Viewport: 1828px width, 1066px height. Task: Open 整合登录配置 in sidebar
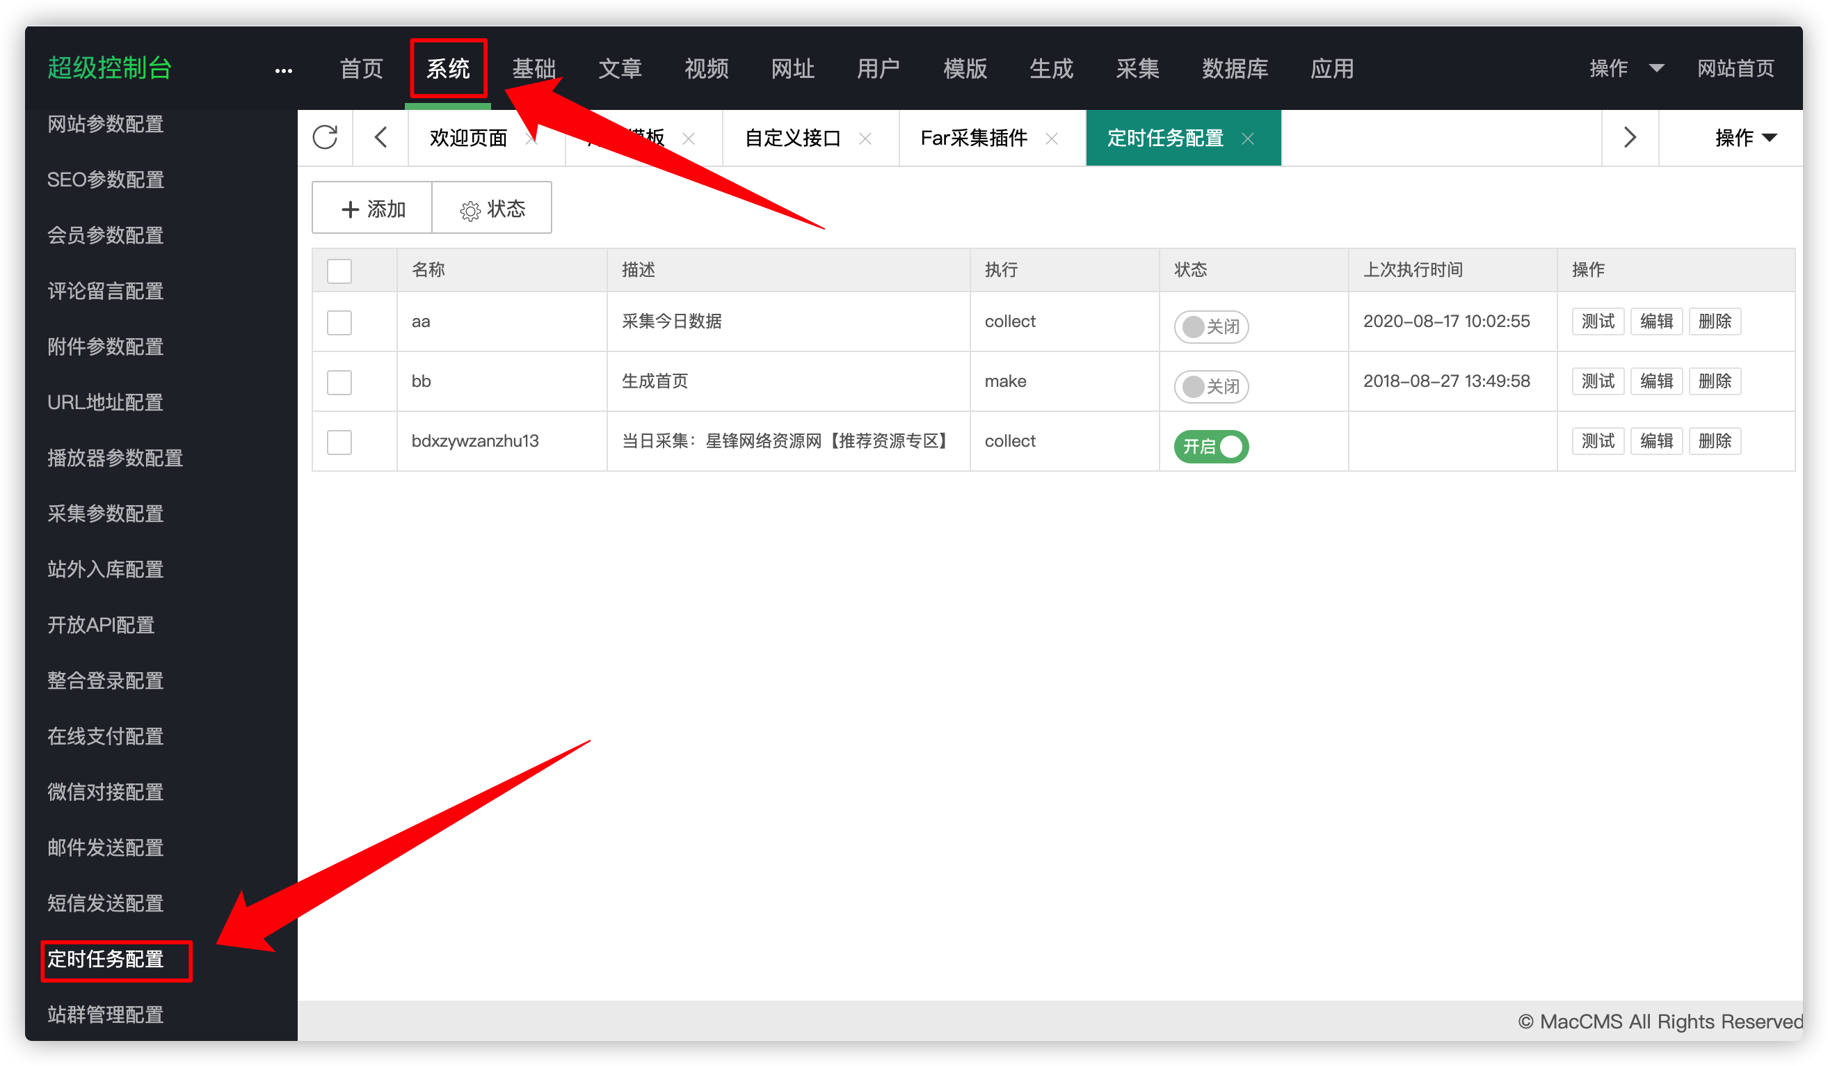click(105, 681)
